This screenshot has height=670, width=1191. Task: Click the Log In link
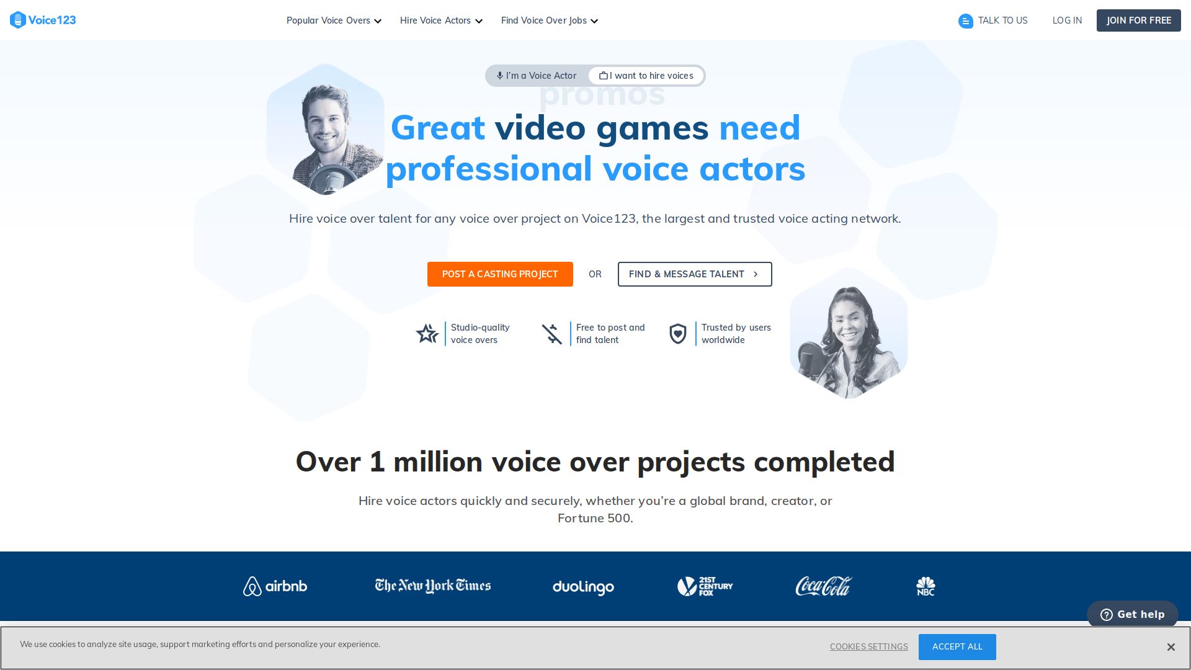(x=1067, y=20)
